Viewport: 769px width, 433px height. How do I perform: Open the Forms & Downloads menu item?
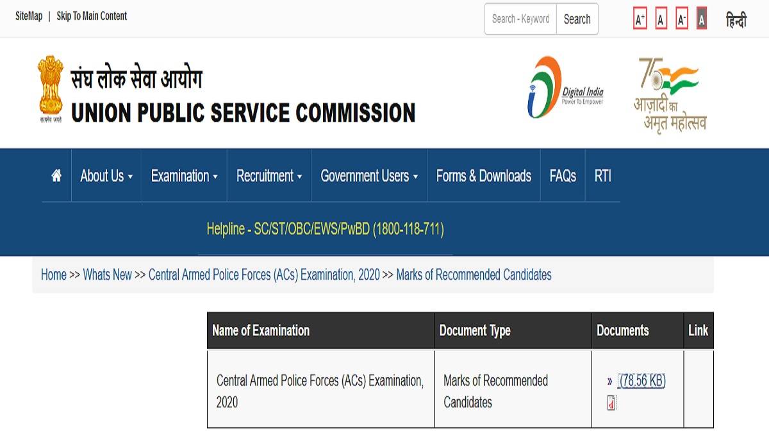pyautogui.click(x=483, y=175)
